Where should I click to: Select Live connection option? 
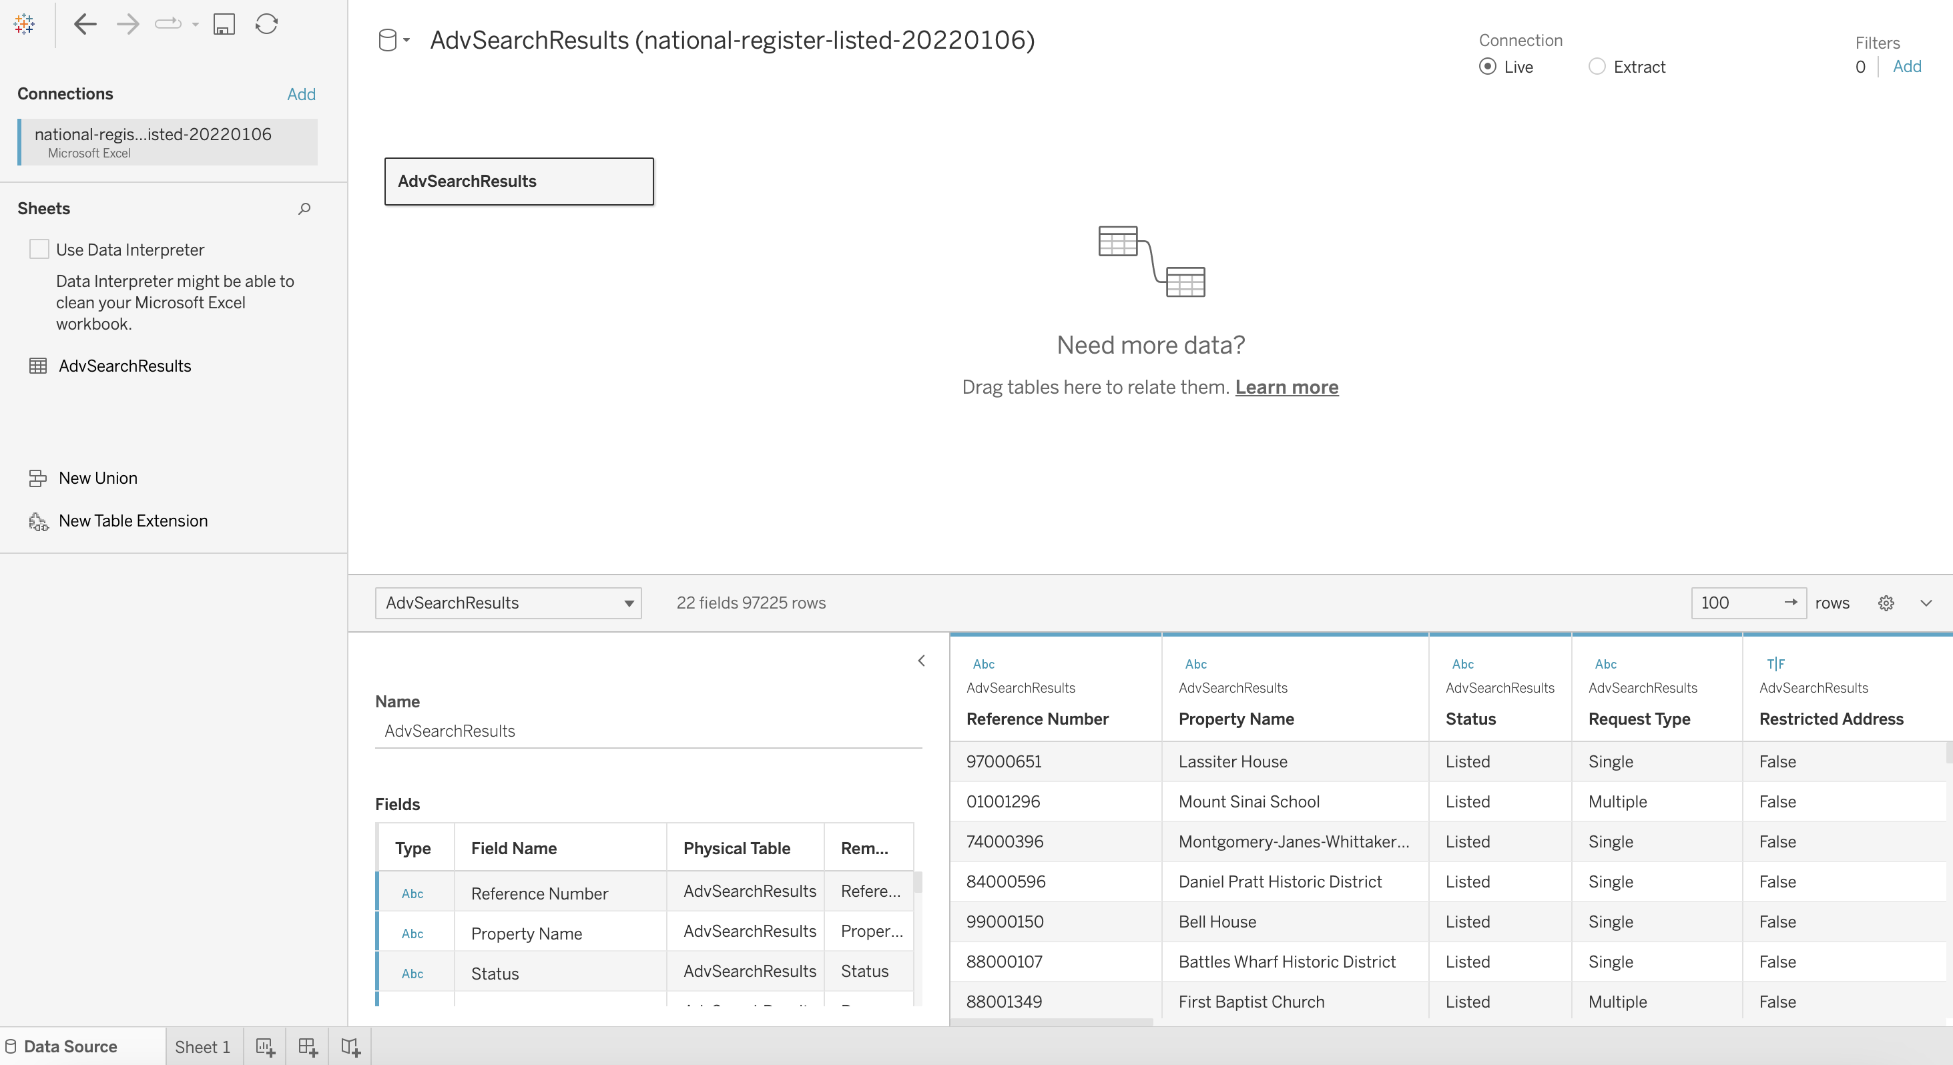(1488, 67)
